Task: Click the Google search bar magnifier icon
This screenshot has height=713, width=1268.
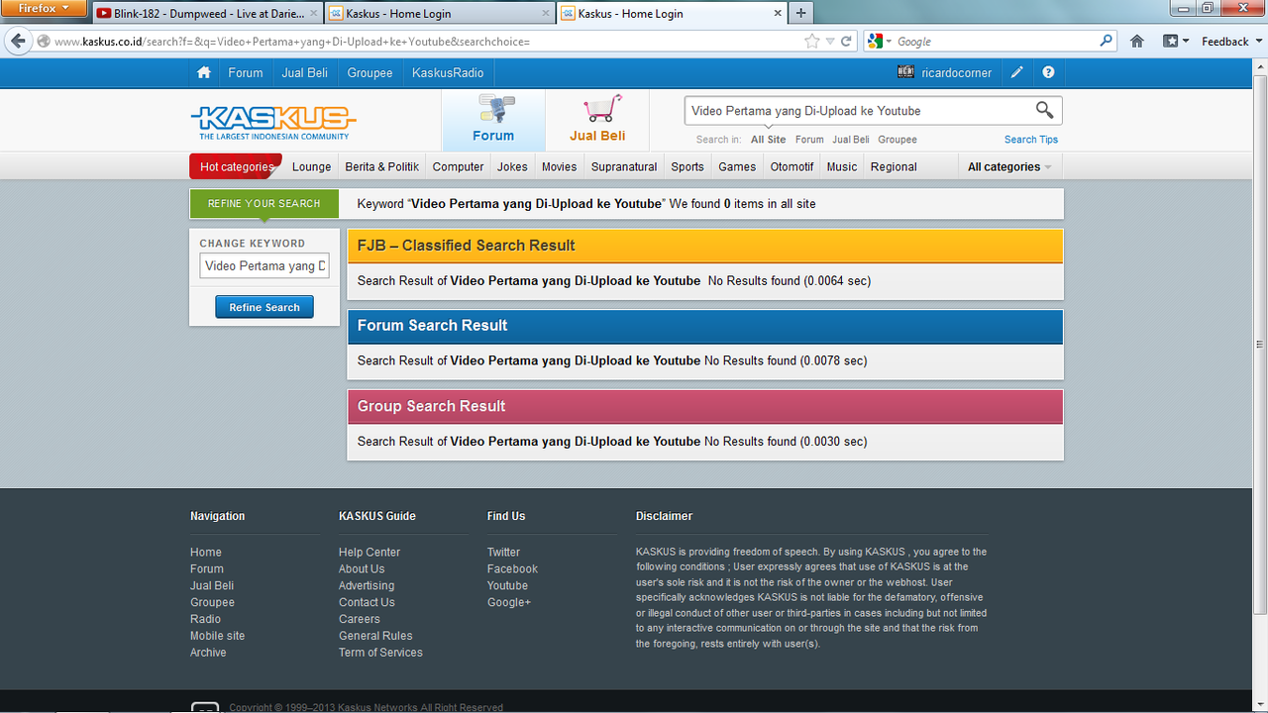Action: (x=1107, y=42)
